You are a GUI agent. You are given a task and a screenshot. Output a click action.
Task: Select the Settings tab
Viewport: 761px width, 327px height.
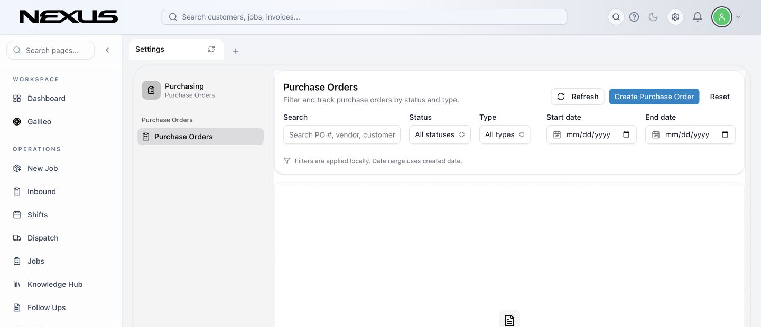click(176, 49)
